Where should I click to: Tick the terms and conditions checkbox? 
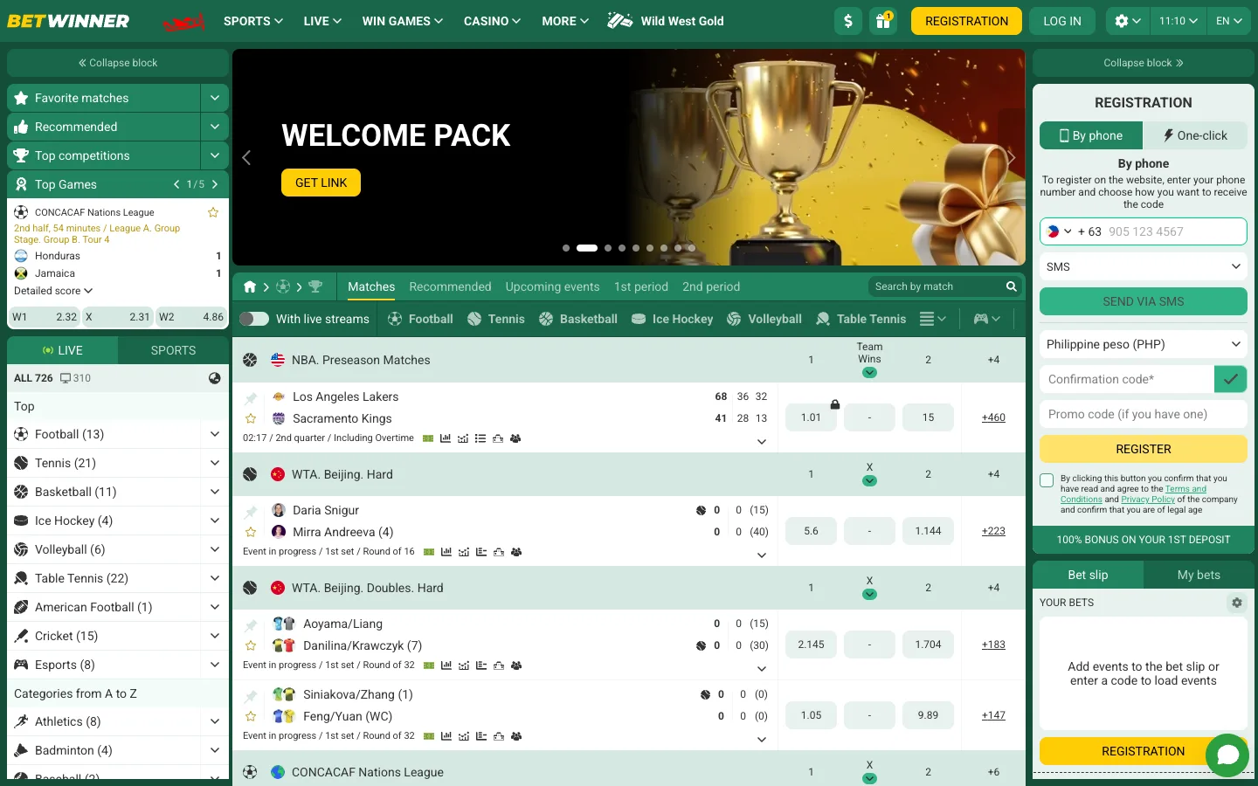click(1047, 480)
